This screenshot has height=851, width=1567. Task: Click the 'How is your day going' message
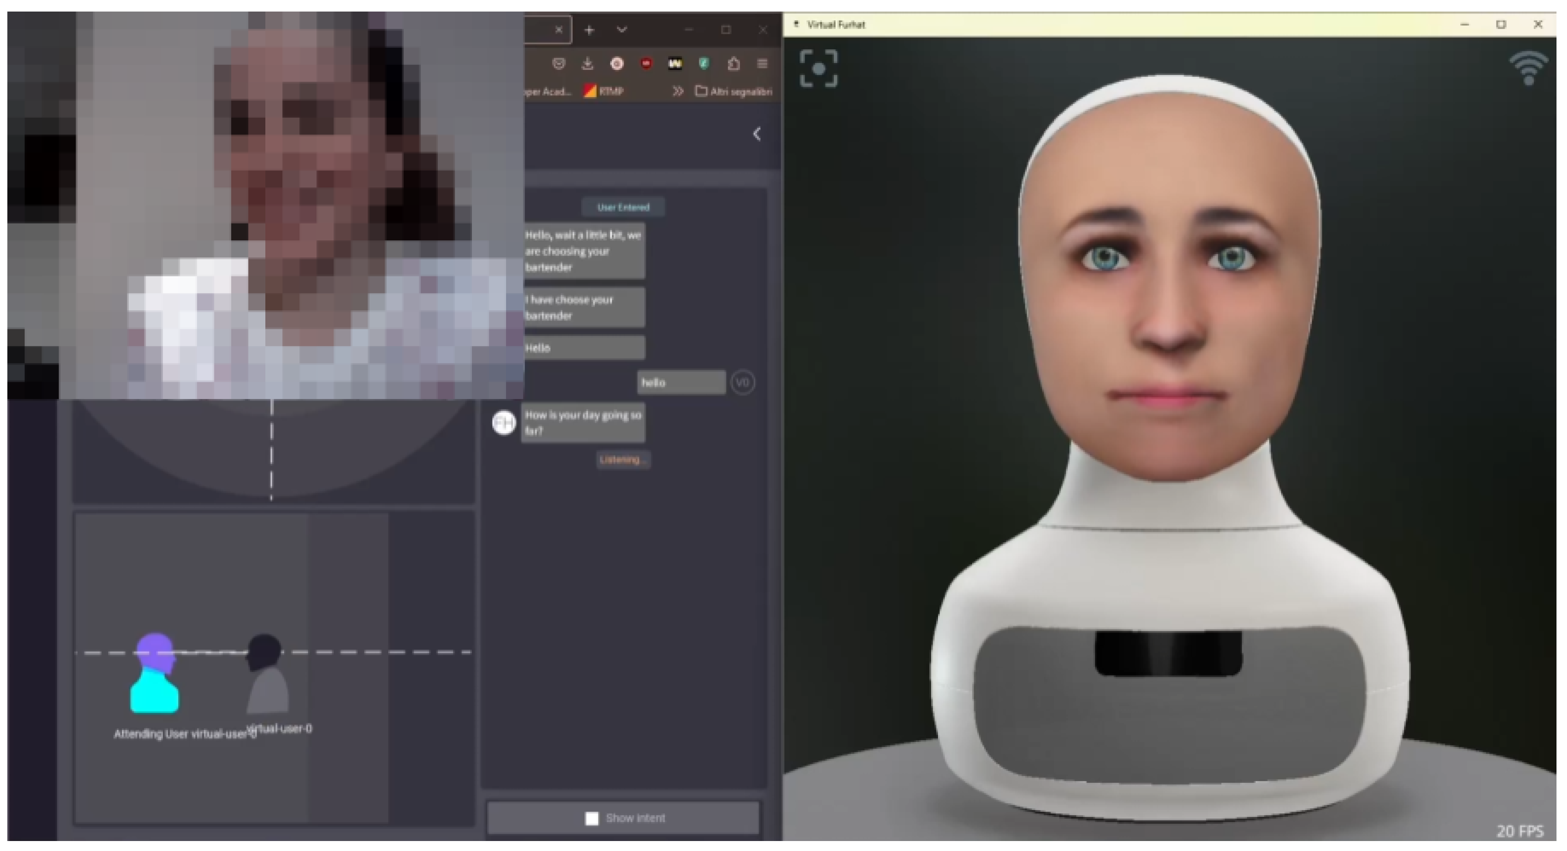[582, 423]
